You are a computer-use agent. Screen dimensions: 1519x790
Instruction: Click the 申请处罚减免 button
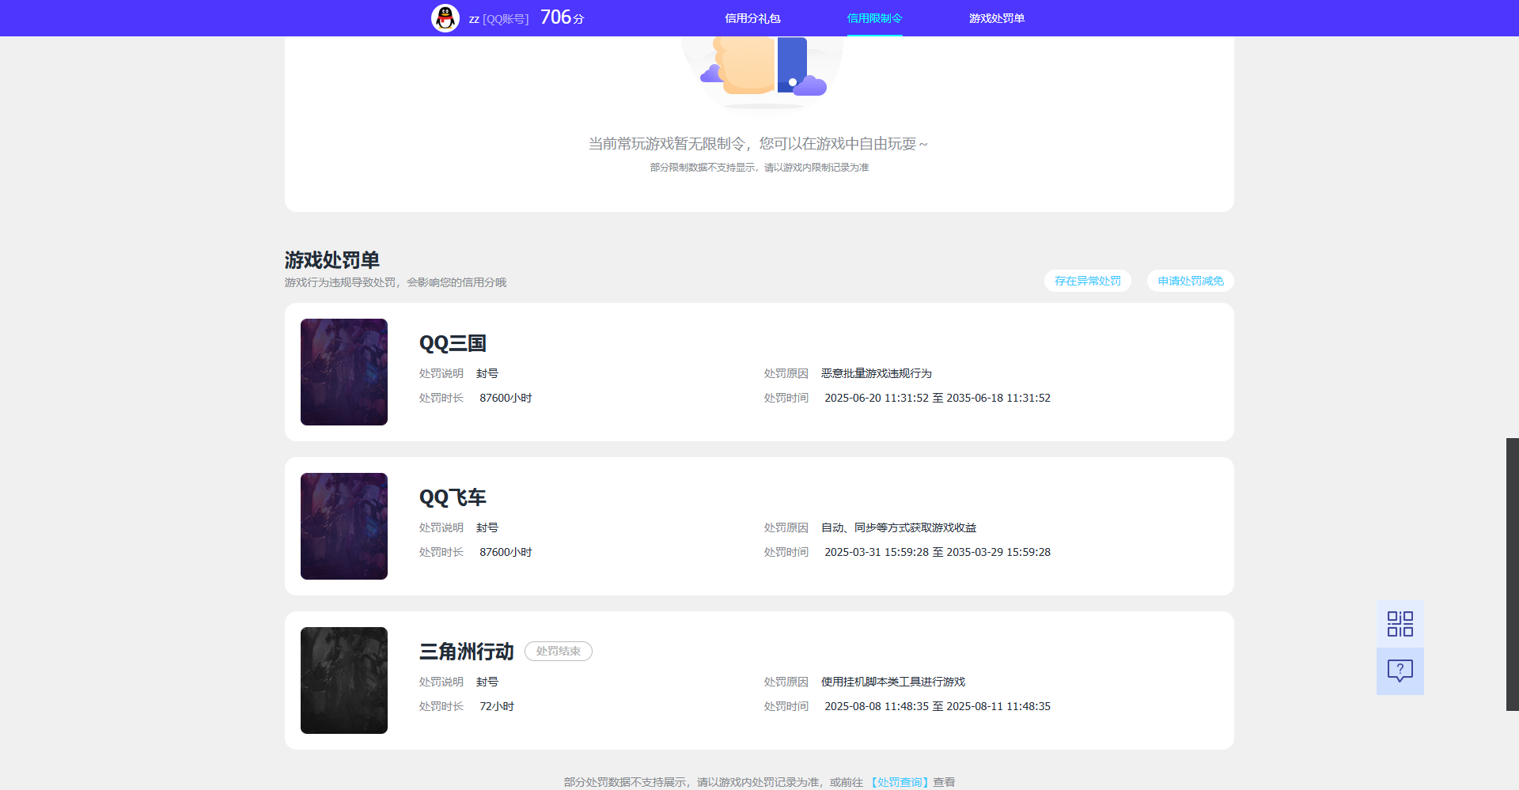(x=1190, y=281)
